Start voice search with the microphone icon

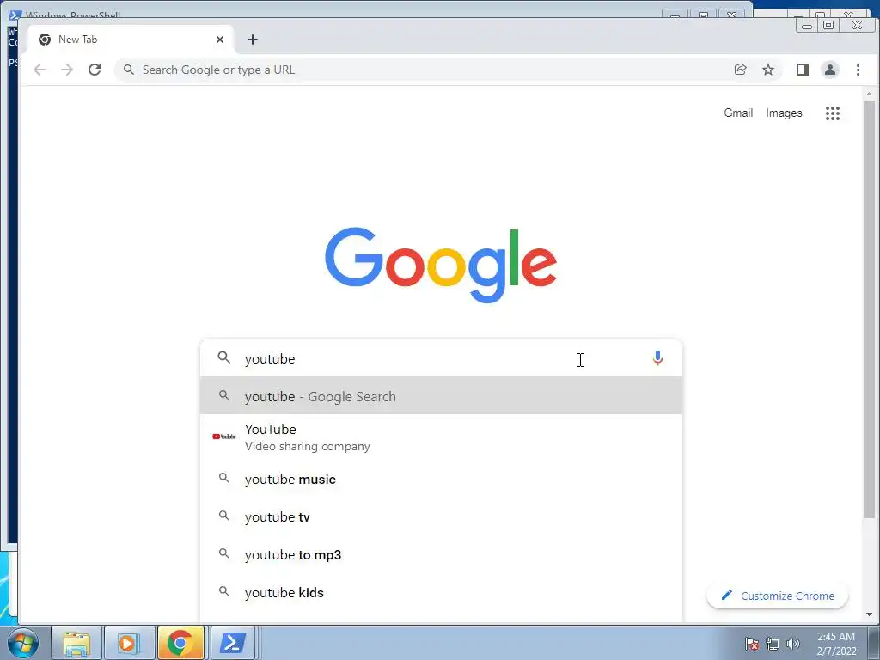pos(657,358)
